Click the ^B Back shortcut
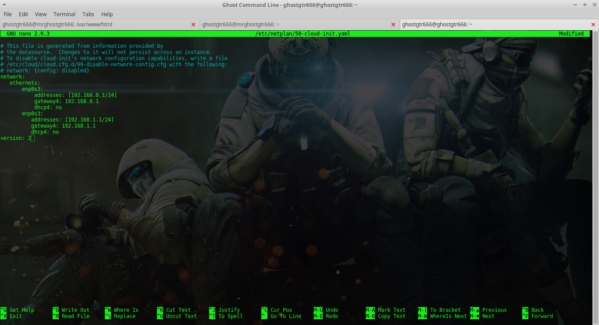The width and height of the screenshot is (599, 325). pyautogui.click(x=533, y=310)
